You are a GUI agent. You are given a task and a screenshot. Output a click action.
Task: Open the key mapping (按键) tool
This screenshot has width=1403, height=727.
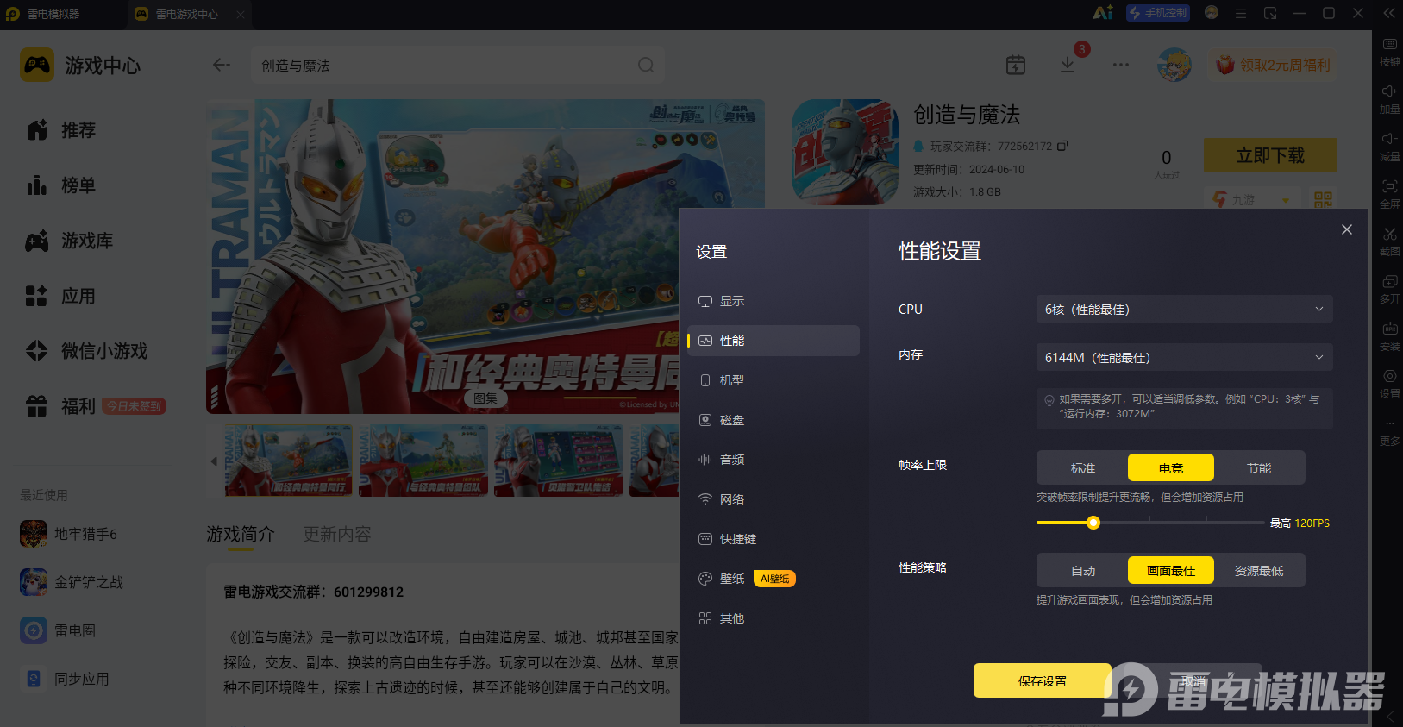[x=1389, y=51]
